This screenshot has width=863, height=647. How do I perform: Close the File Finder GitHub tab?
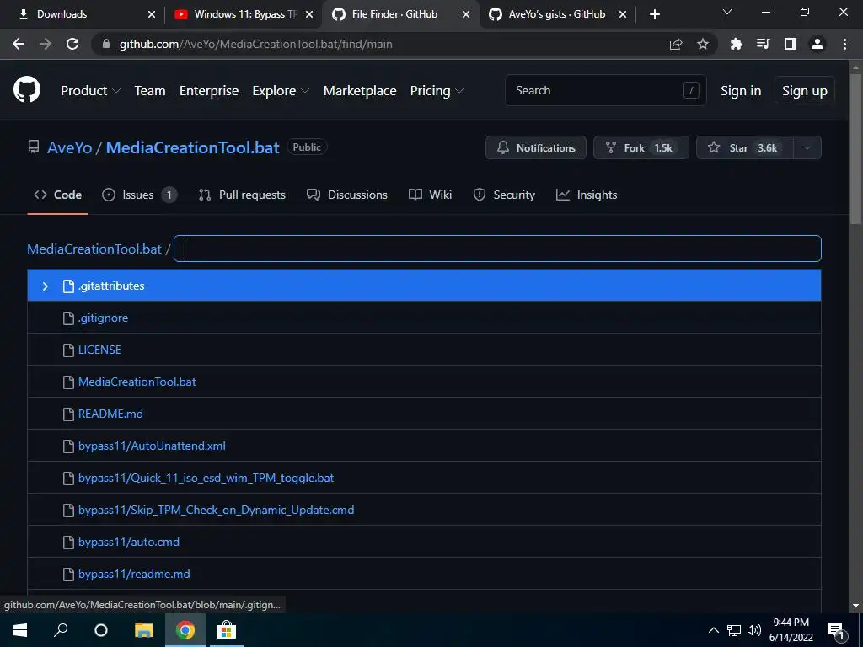point(465,14)
